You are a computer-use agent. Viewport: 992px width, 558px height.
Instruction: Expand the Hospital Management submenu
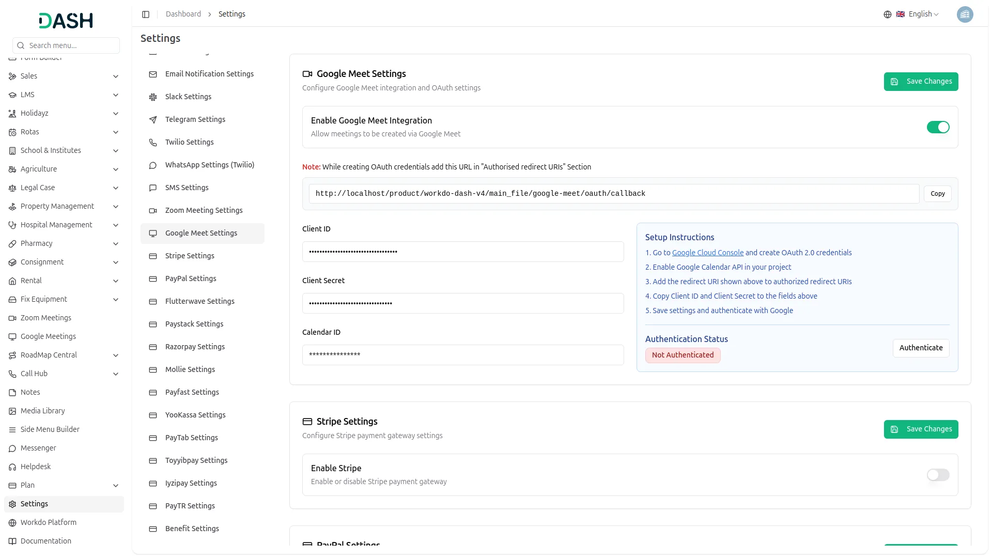tap(116, 225)
